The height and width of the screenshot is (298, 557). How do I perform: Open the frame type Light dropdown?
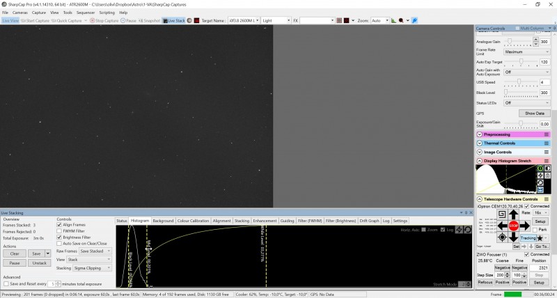[276, 21]
